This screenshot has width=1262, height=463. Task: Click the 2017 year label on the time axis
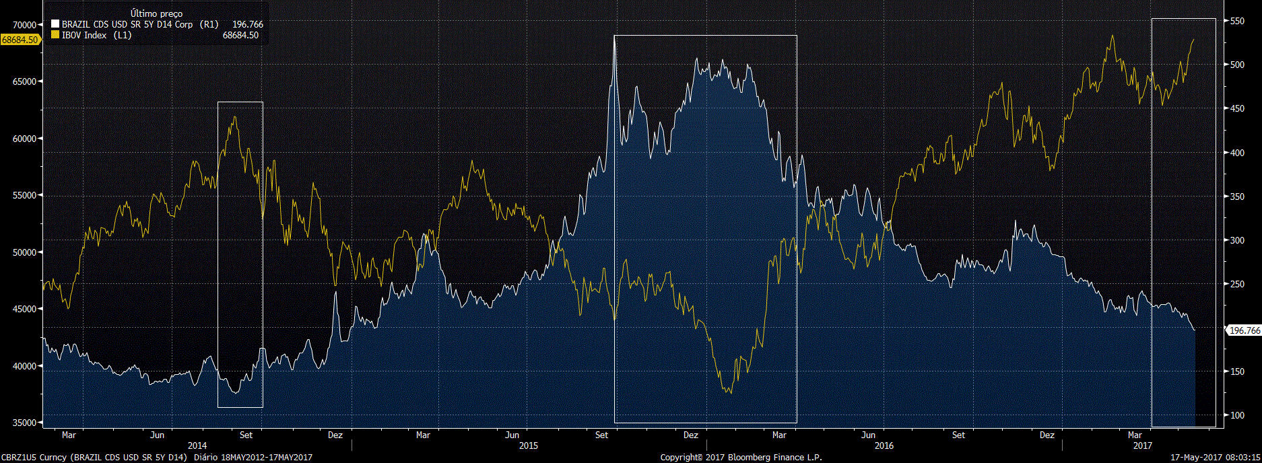pos(1143,446)
